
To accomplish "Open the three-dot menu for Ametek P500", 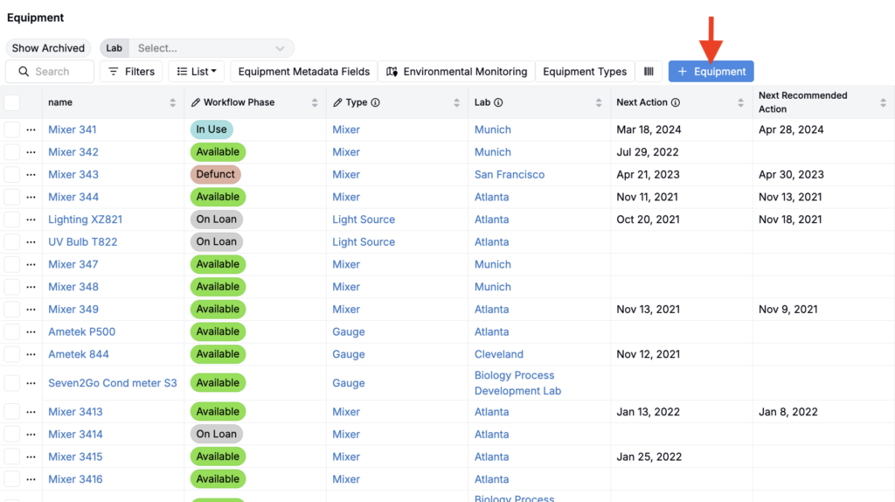I will 31,332.
